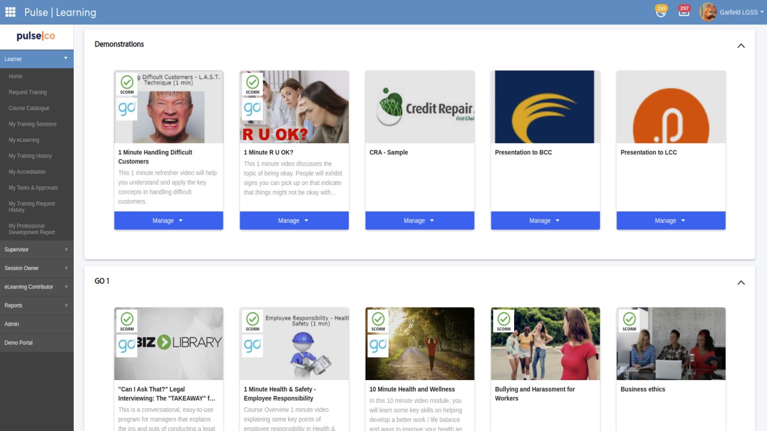The image size is (767, 431).
Task: Open Manage dropdown for CRA - Sample
Action: coord(419,220)
